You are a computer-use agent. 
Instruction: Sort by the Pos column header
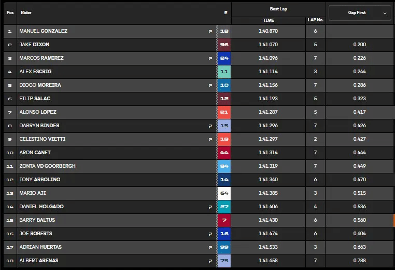click(x=10, y=12)
